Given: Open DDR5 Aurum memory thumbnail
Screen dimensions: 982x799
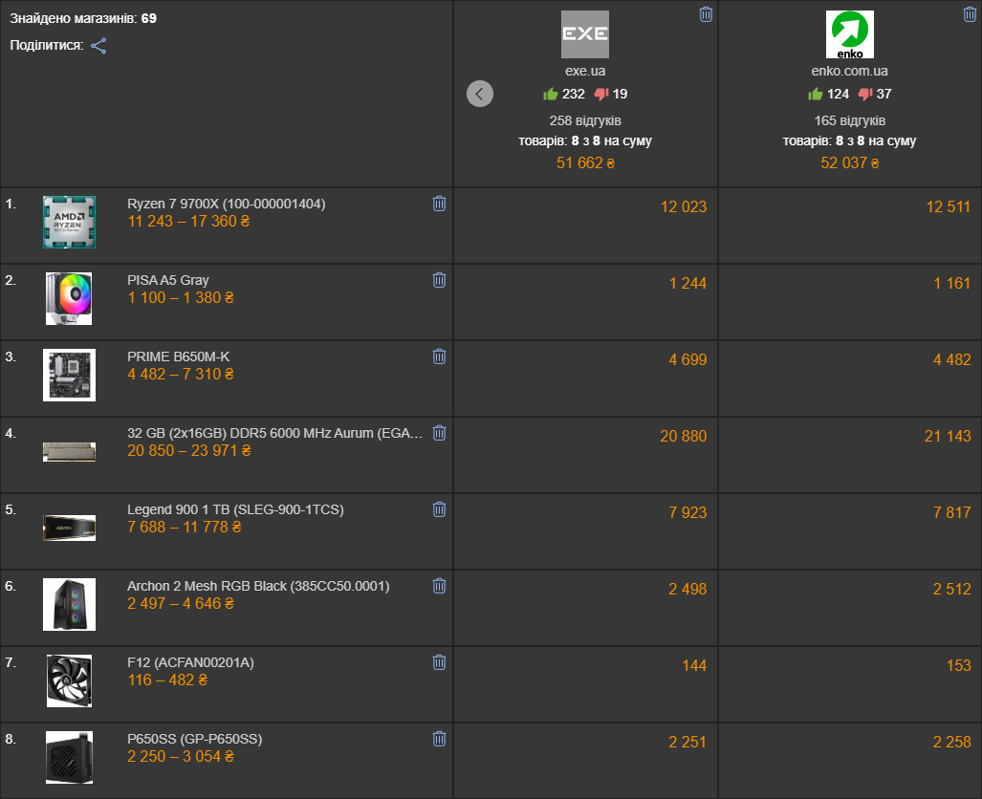Looking at the screenshot, I should coord(69,451).
